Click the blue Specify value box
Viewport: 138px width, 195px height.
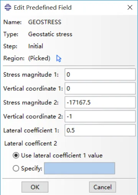[79, 168]
